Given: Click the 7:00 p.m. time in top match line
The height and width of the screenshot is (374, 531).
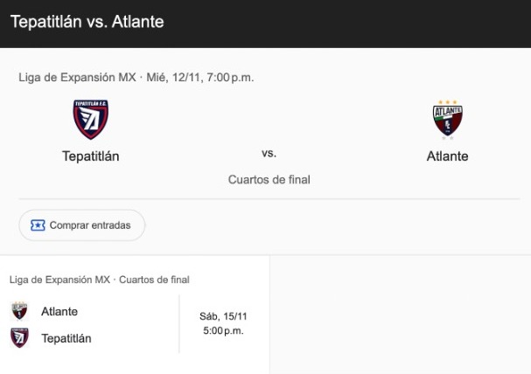Looking at the screenshot, I should [231, 77].
